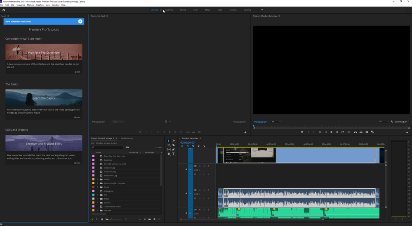Click the Export Frame camera icon
The width and height of the screenshot is (412, 226).
click(367, 132)
